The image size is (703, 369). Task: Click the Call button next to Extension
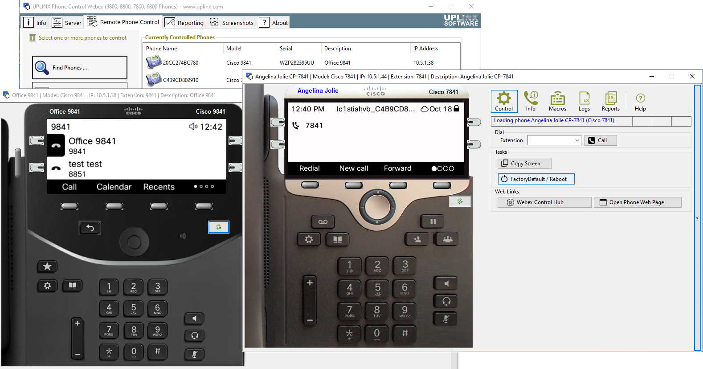tap(601, 140)
